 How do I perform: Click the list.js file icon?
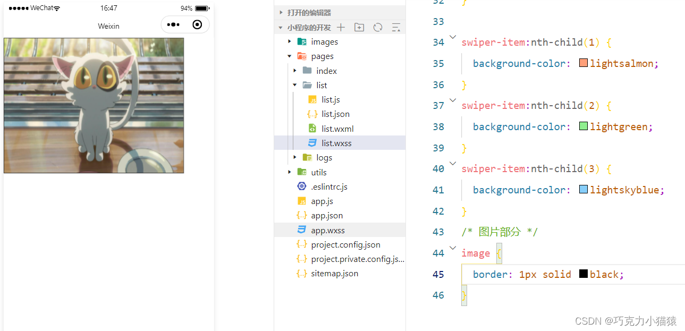[312, 99]
